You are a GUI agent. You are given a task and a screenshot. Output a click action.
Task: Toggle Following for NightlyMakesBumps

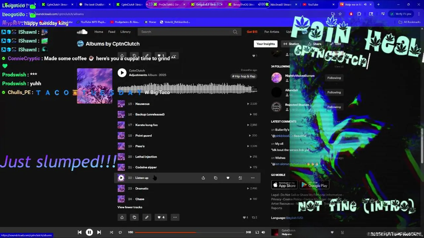[334, 78]
